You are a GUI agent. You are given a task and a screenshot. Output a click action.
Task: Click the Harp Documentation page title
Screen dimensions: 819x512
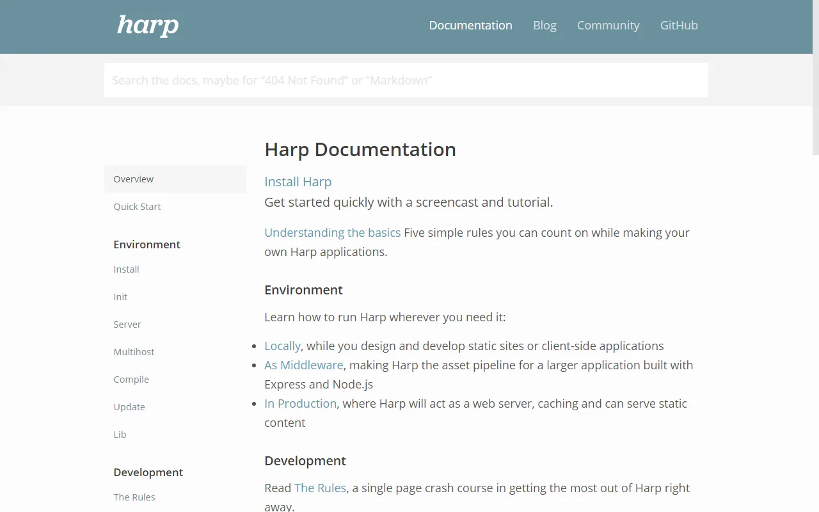pos(360,150)
